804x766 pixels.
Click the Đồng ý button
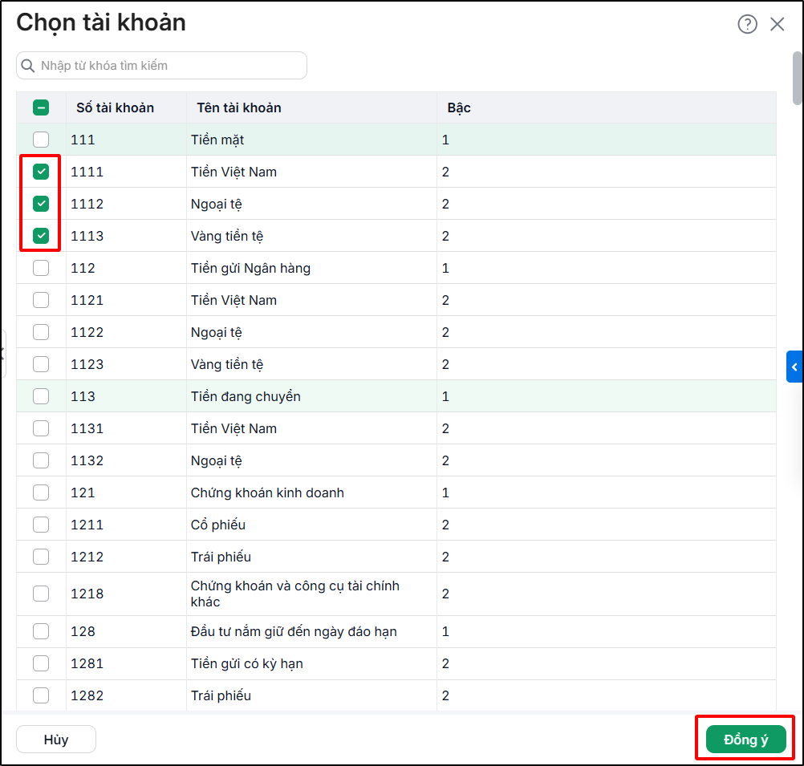click(x=745, y=740)
